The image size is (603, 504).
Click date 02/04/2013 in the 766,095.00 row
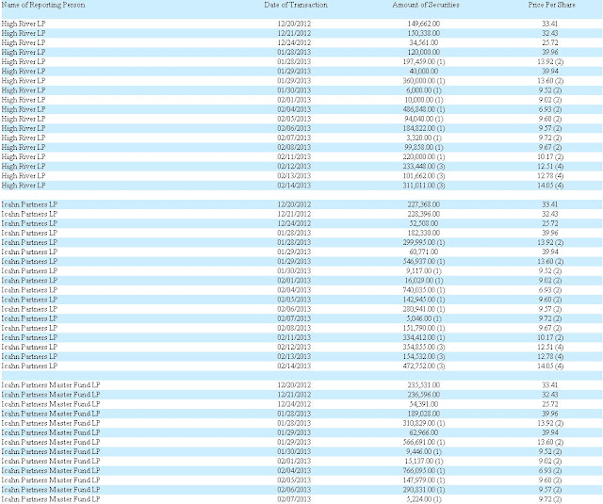(294, 471)
